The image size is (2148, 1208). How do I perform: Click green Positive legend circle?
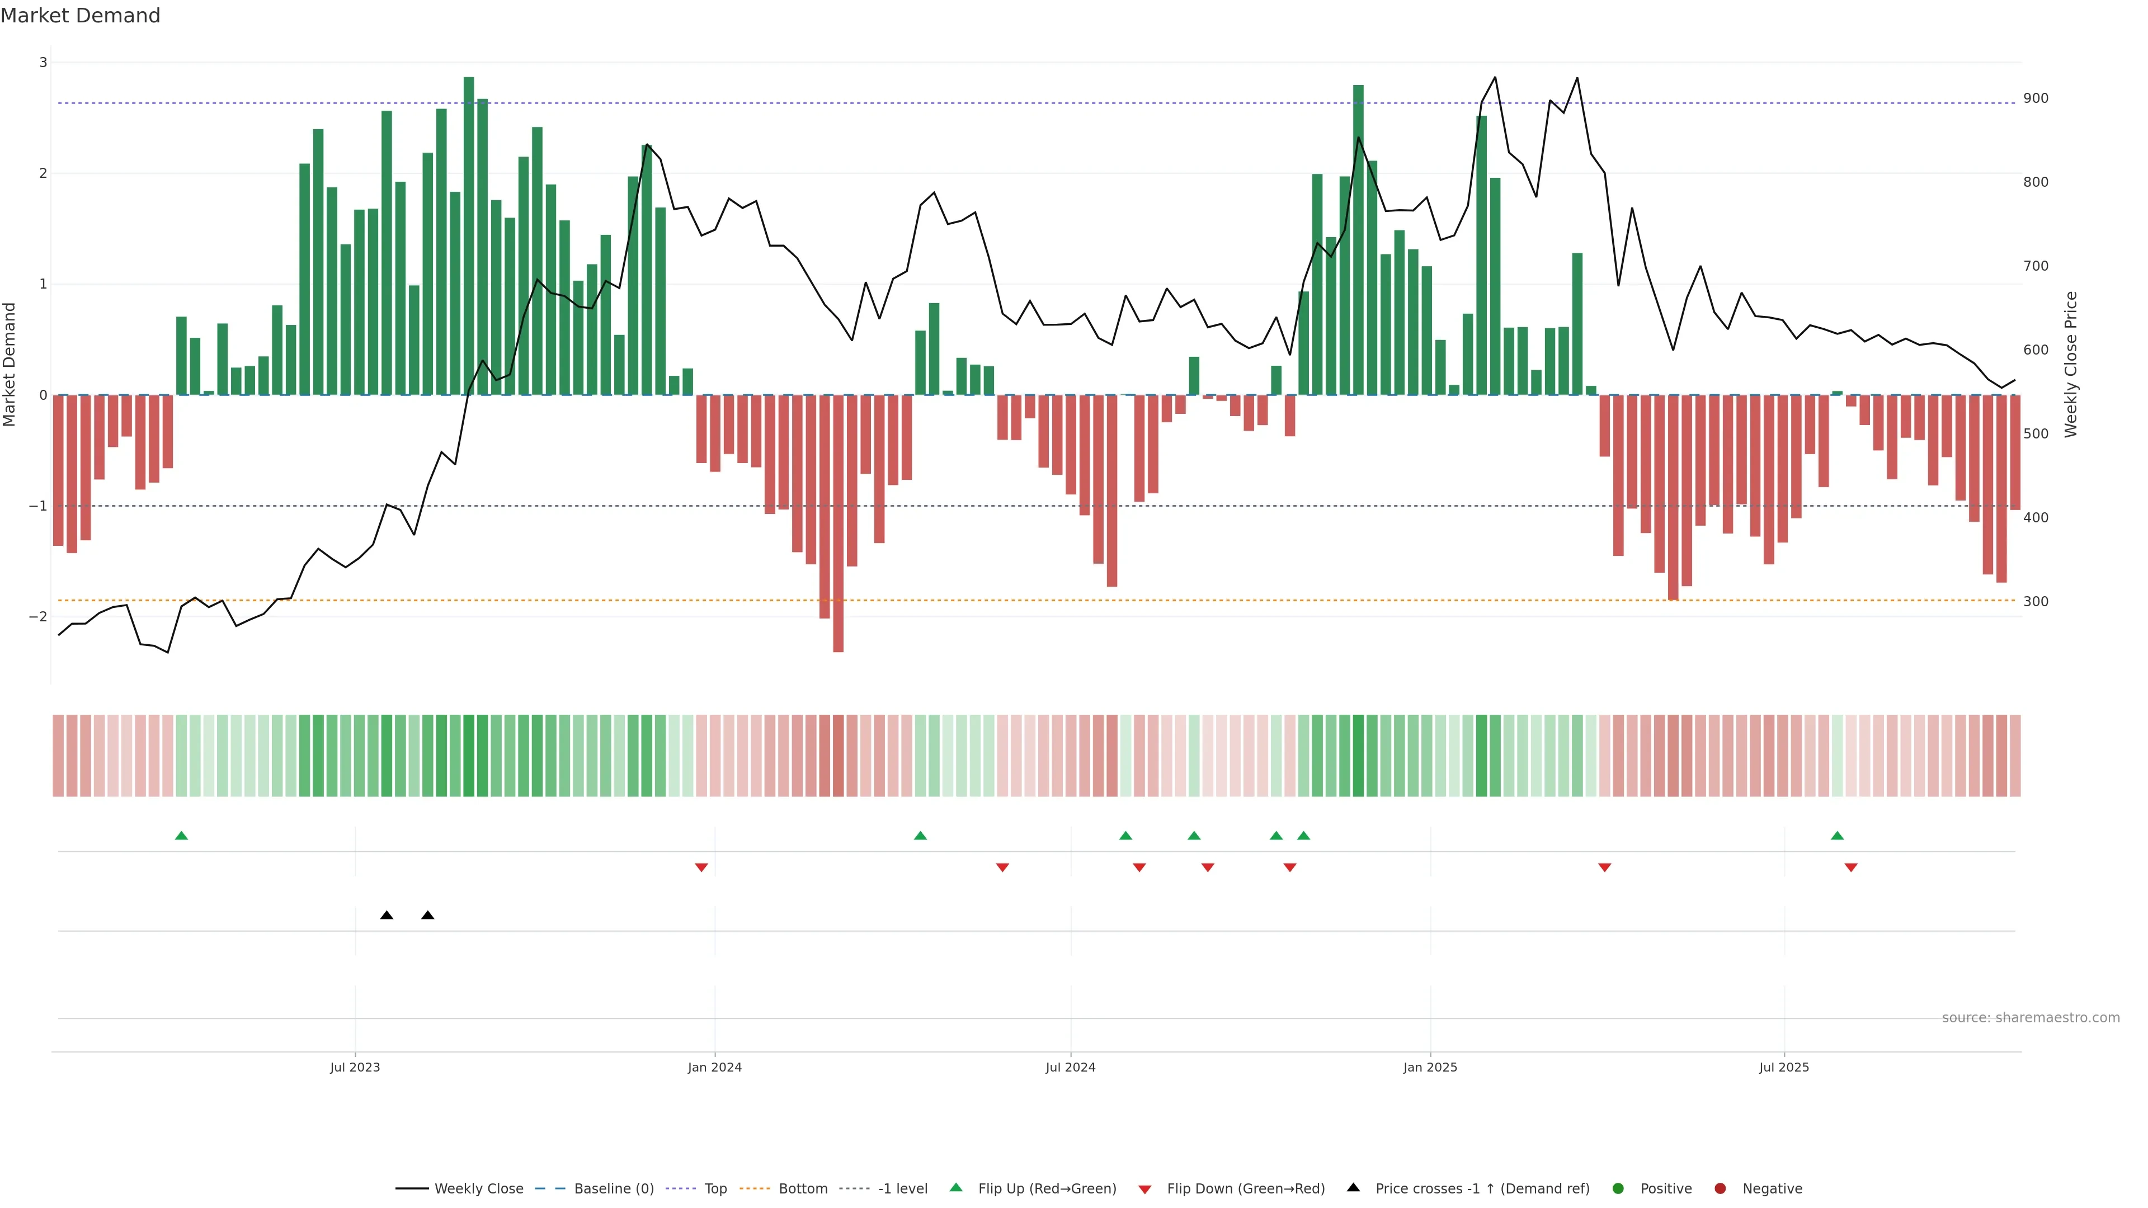click(1618, 1189)
